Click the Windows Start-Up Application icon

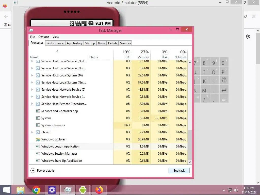pyautogui.click(x=38, y=161)
